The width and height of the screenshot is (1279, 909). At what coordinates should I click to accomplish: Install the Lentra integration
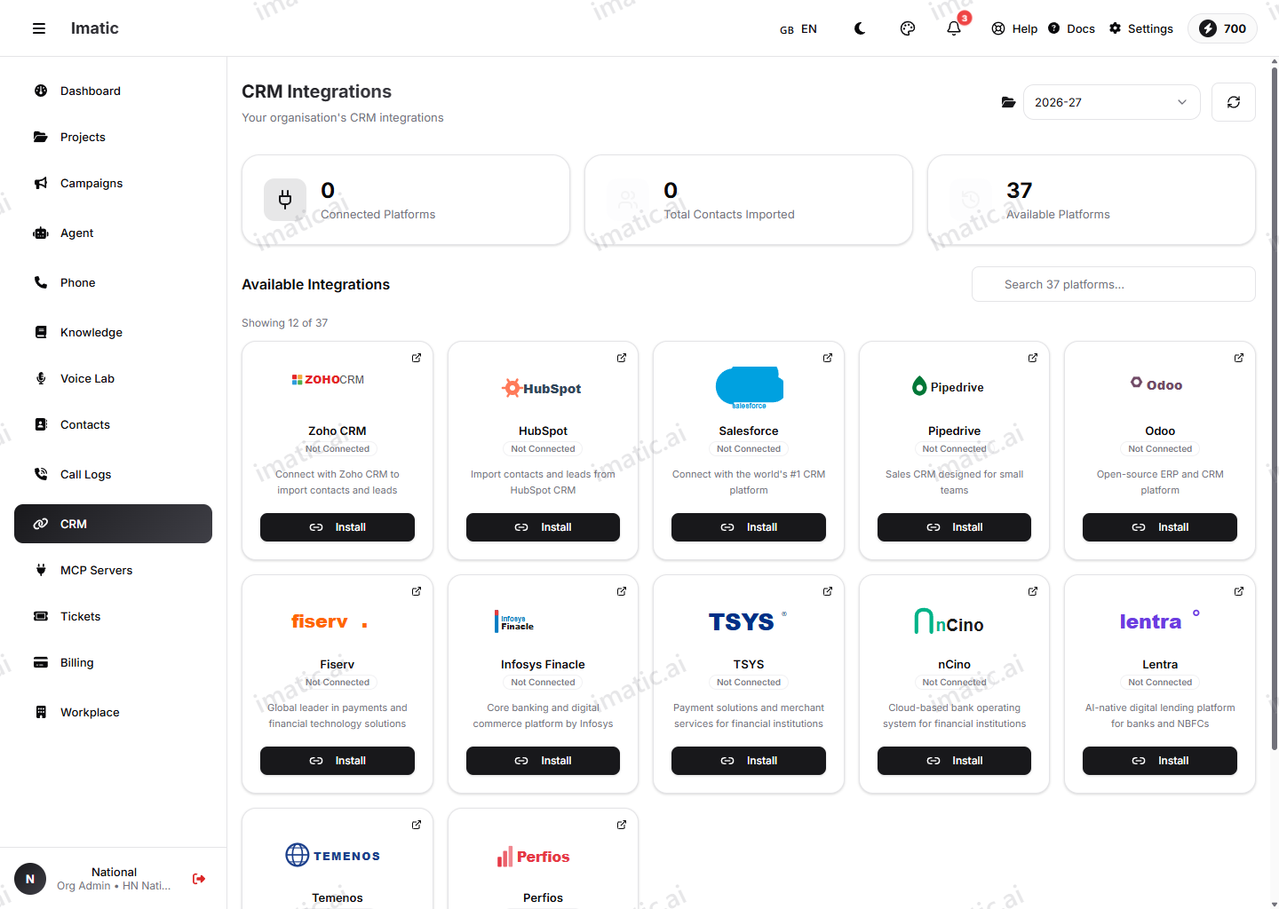click(1160, 761)
